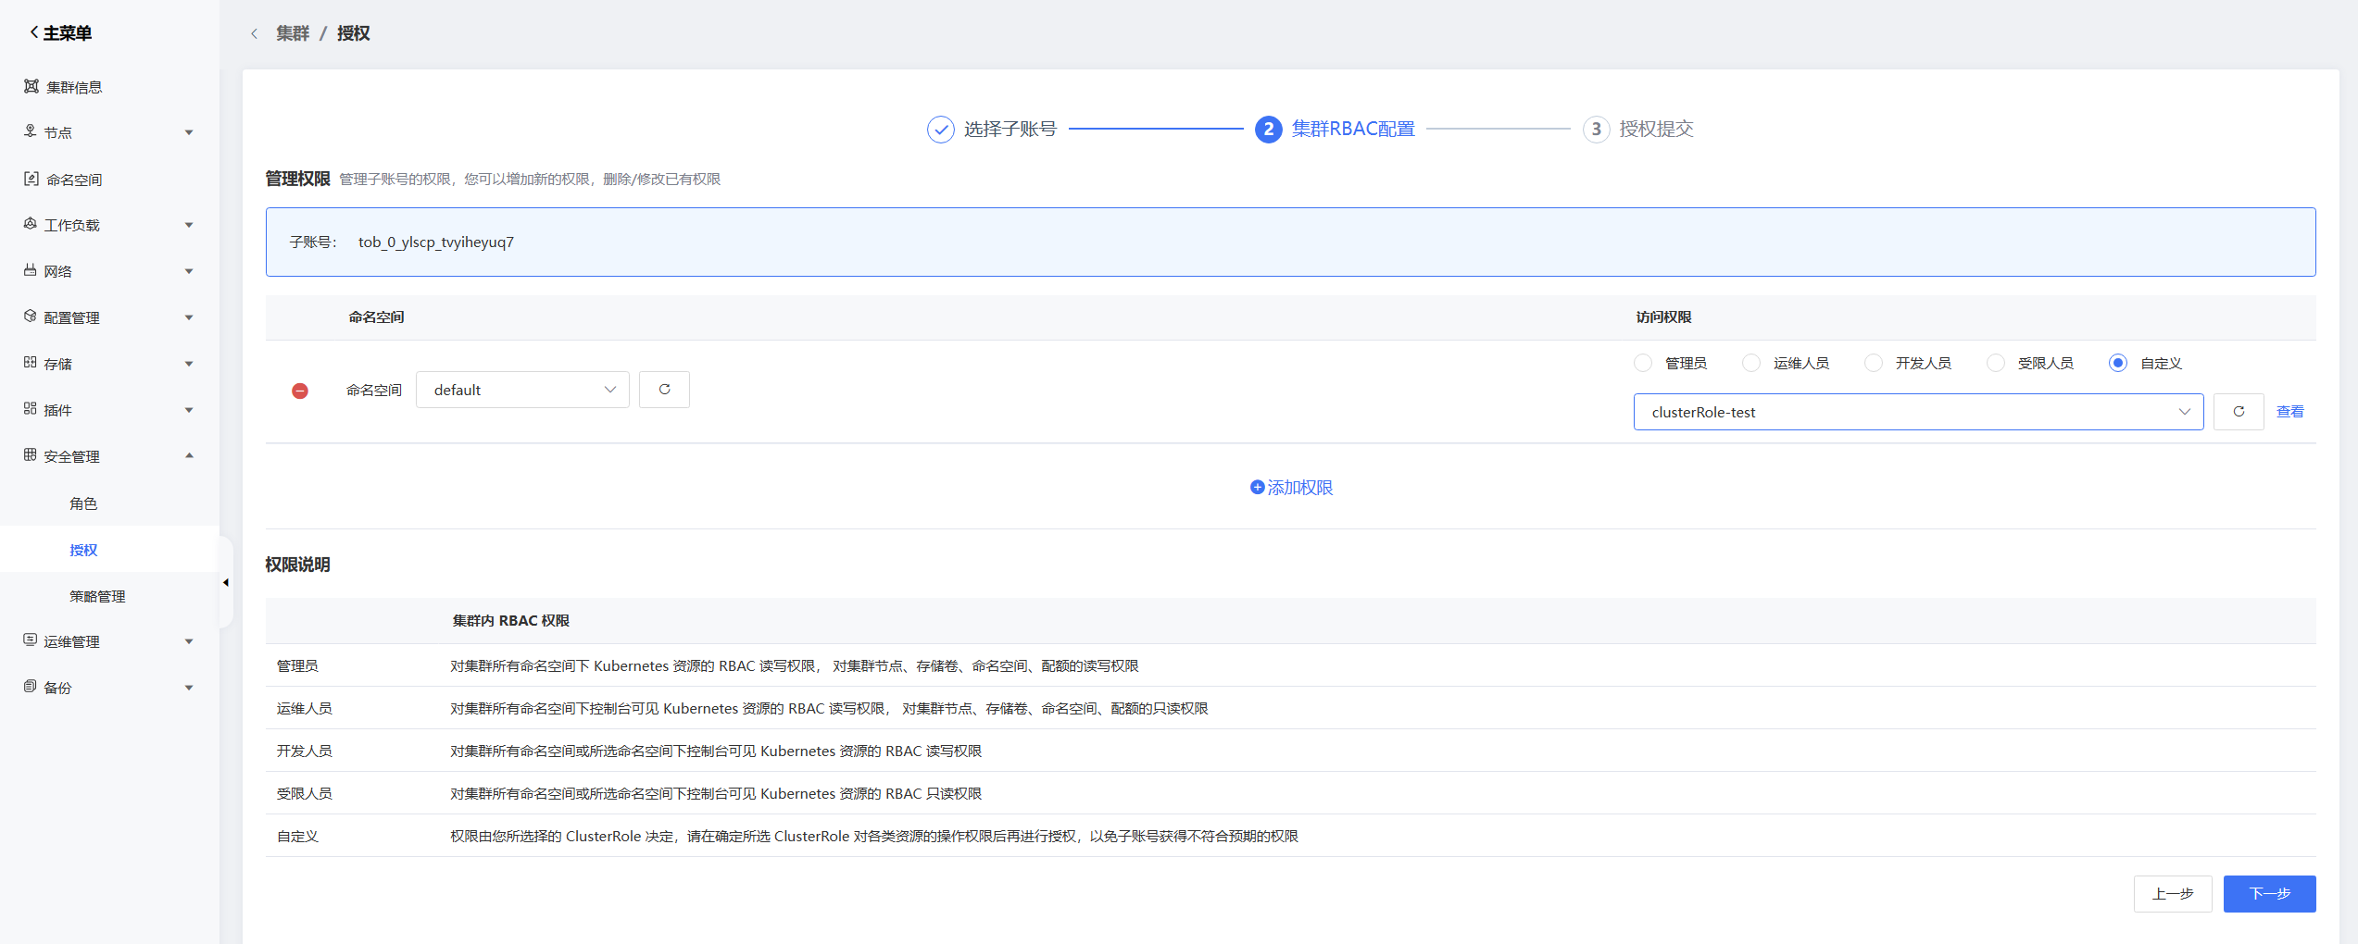
Task: Refresh the ClusterRole list beside clusterRole-test
Action: pyautogui.click(x=2239, y=412)
